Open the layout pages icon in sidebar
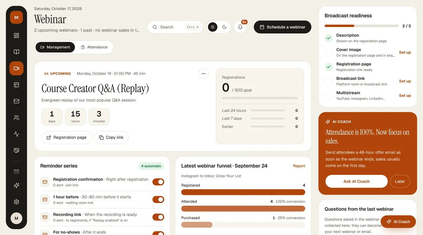The height and width of the screenshot is (235, 423). 16,85
